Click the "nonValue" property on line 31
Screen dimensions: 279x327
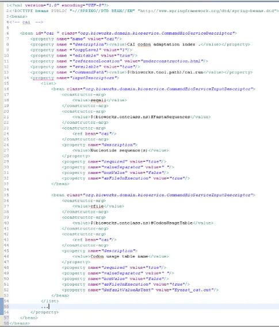[115, 173]
